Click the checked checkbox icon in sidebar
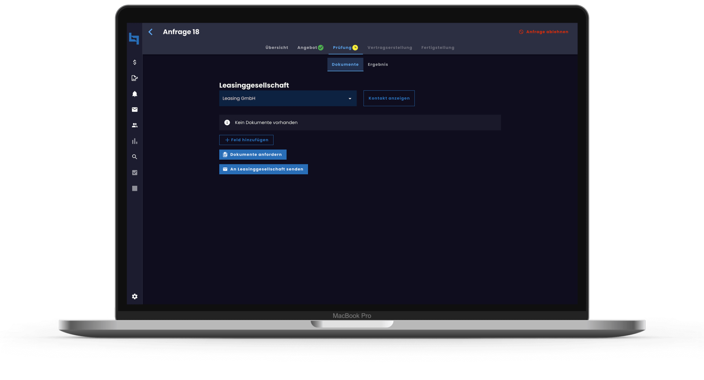This screenshot has width=704, height=380. point(135,173)
